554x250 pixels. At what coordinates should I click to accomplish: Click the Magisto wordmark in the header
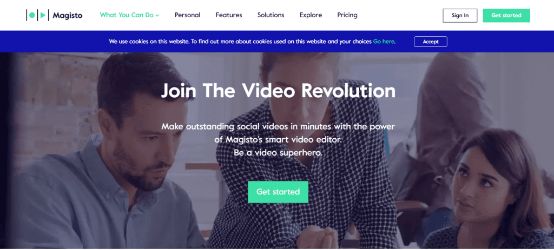coord(68,15)
